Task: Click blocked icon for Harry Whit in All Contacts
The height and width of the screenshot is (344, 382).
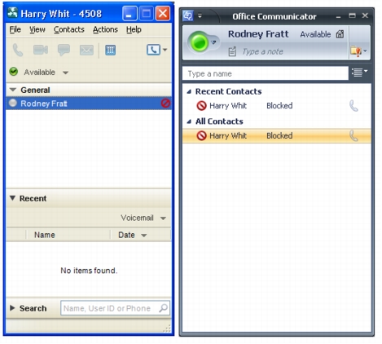Action: [201, 135]
